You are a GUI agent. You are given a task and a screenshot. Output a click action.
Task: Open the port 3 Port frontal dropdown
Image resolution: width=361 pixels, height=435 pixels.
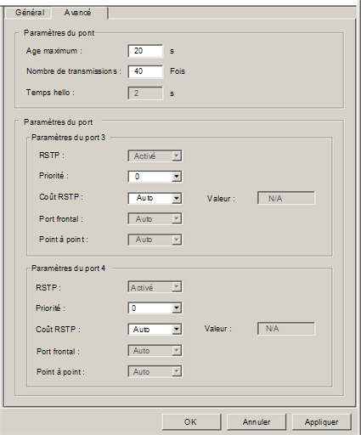155,219
